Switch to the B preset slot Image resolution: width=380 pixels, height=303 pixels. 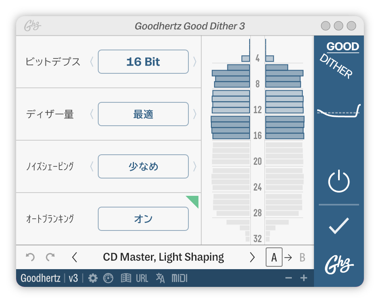pos(302,257)
